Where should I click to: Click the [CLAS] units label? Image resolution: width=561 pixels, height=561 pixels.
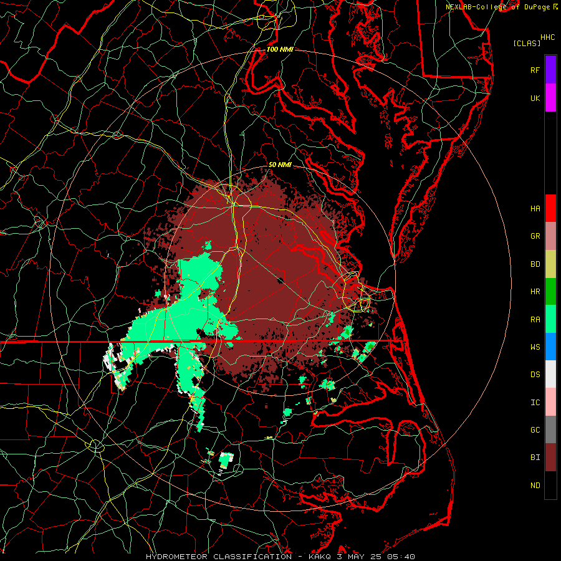(x=527, y=43)
